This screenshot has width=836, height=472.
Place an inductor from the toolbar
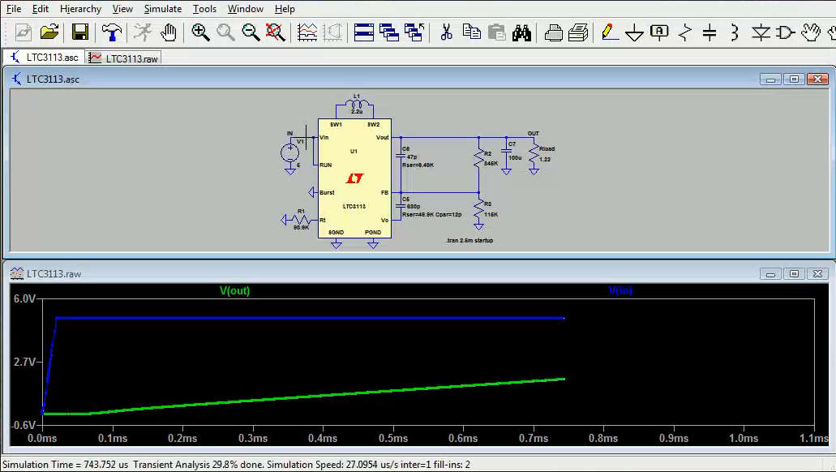(x=735, y=32)
